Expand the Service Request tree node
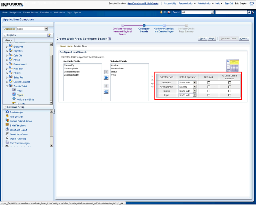 coord(7,82)
